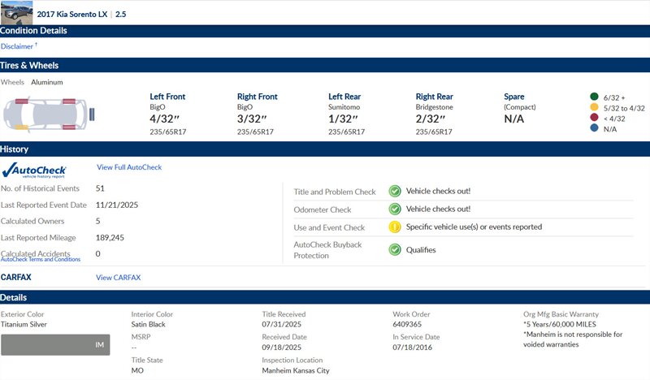Open AutoCheck Terms and Conditions

point(41,259)
